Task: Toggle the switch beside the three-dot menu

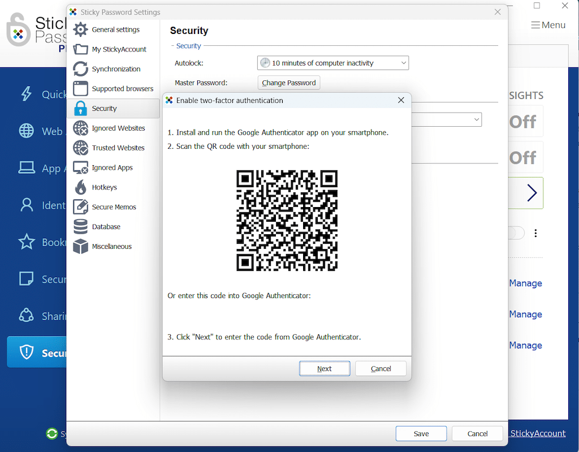Action: click(516, 233)
